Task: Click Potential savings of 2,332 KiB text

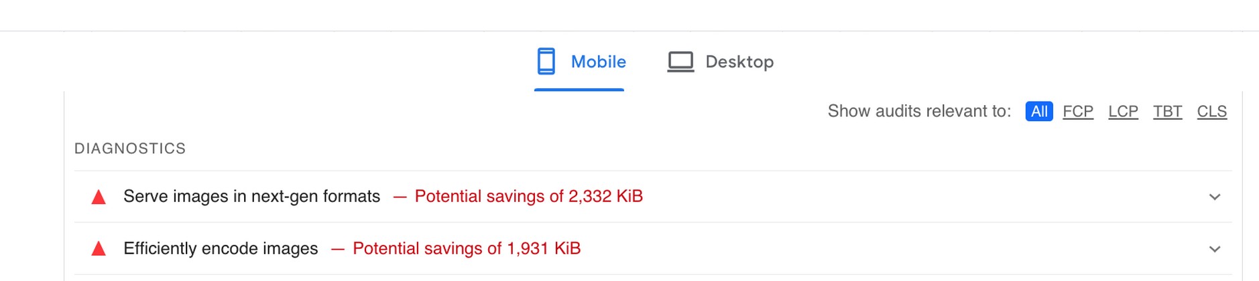Action: coord(528,196)
